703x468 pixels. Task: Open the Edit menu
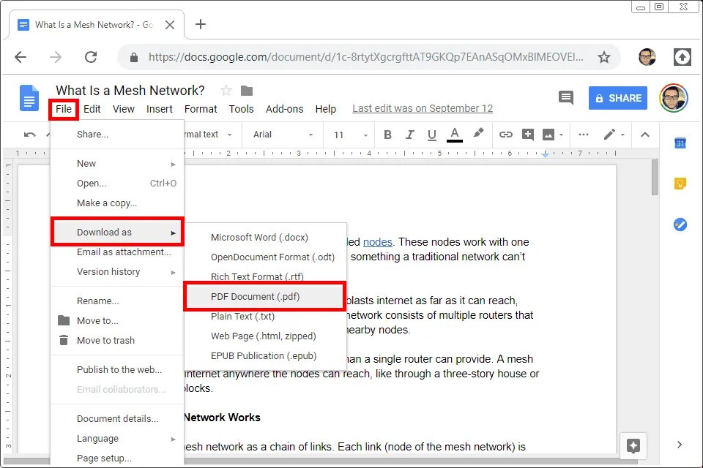point(92,109)
